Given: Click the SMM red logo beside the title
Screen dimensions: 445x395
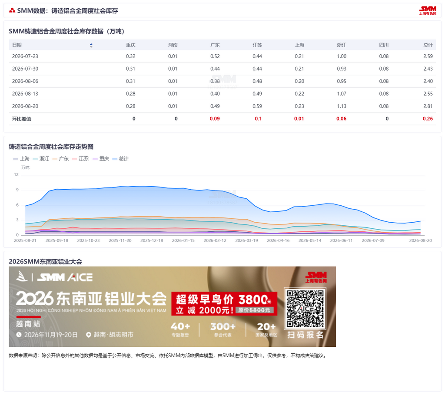Looking at the screenshot, I should 12,10.
